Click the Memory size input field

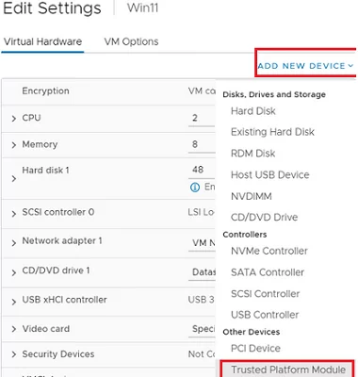point(202,144)
